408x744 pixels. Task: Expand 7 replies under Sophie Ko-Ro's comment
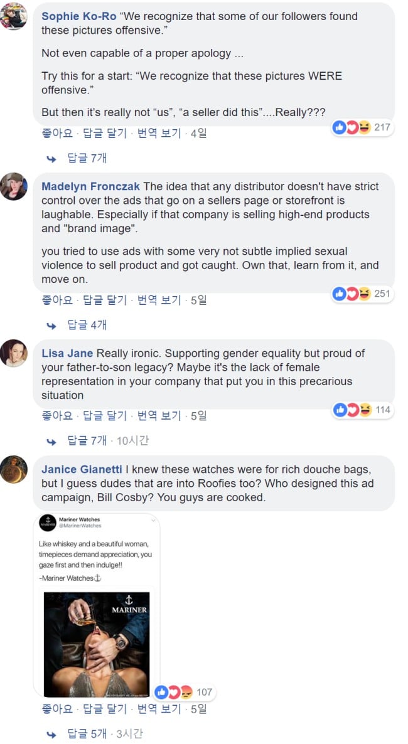pos(86,158)
